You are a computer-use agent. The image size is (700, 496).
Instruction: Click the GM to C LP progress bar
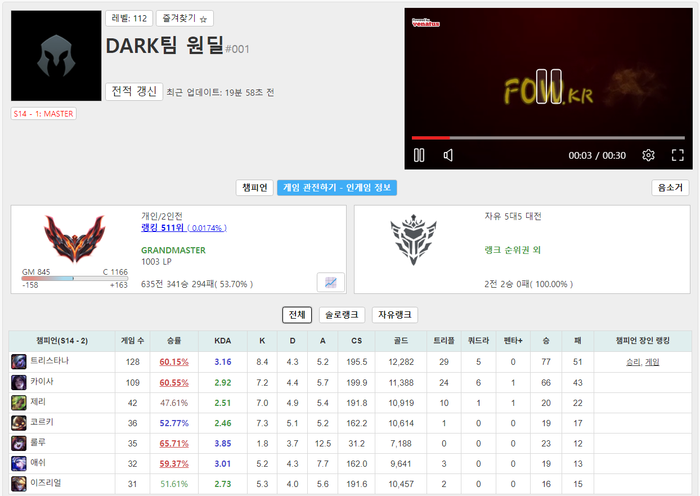click(x=75, y=278)
